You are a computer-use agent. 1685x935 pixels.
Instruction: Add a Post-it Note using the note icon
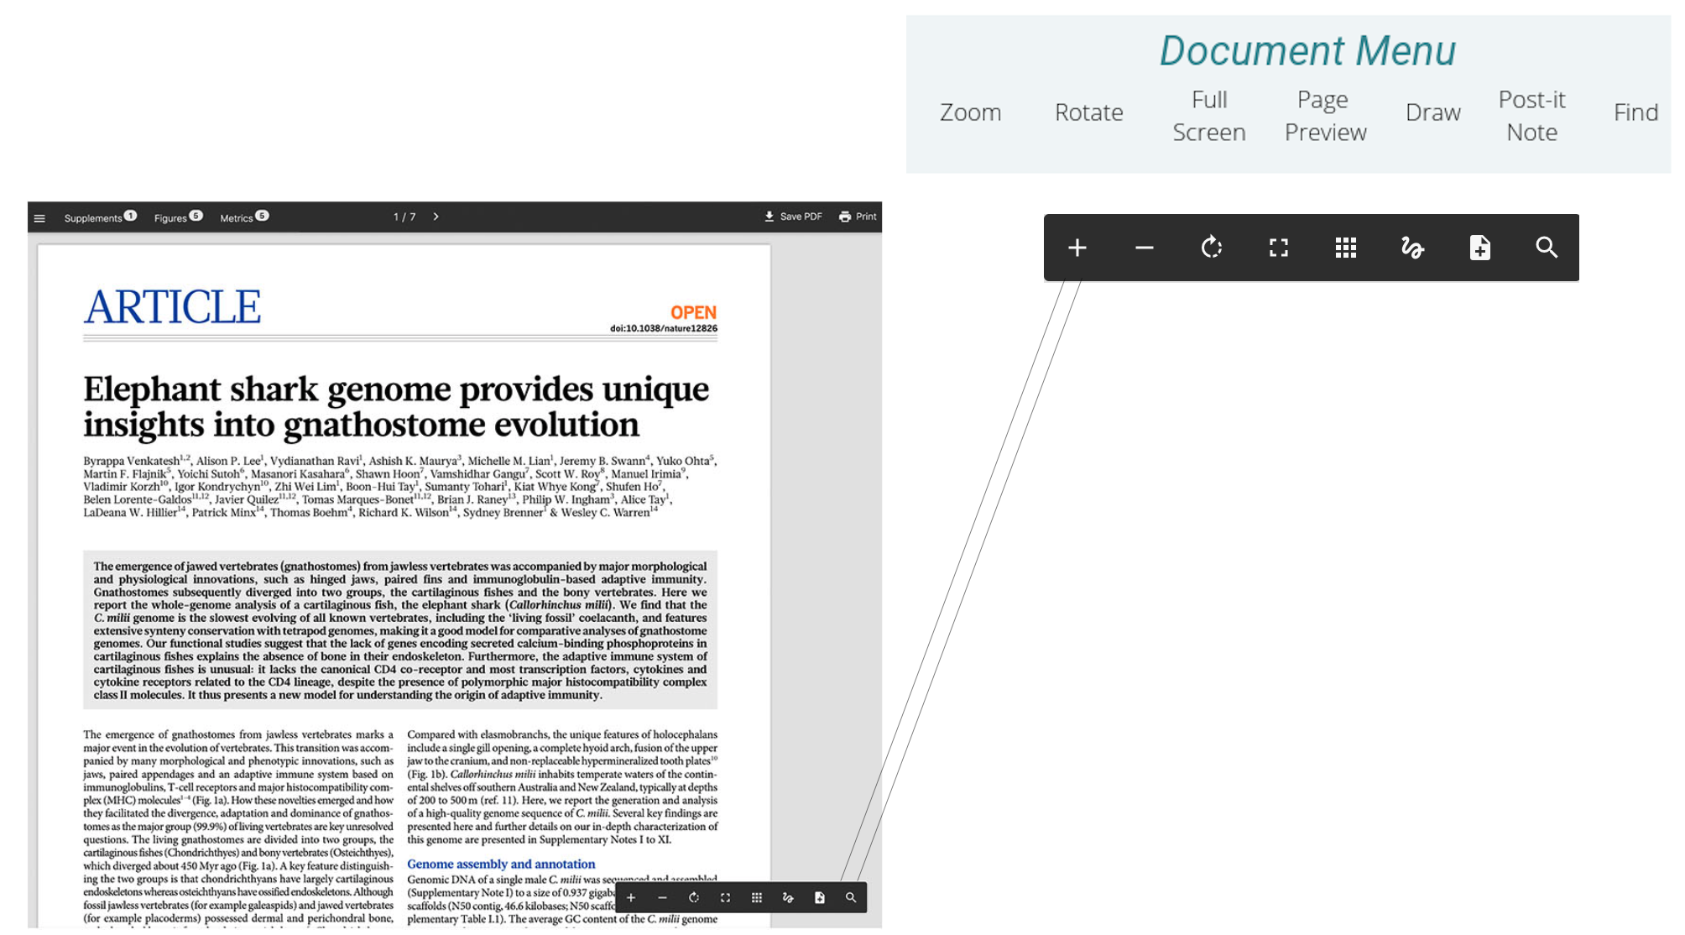[1480, 248]
